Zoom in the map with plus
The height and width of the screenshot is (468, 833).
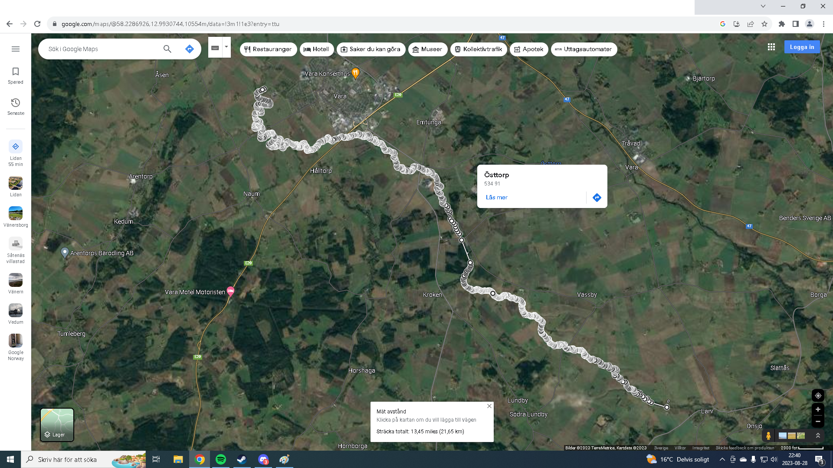click(818, 409)
